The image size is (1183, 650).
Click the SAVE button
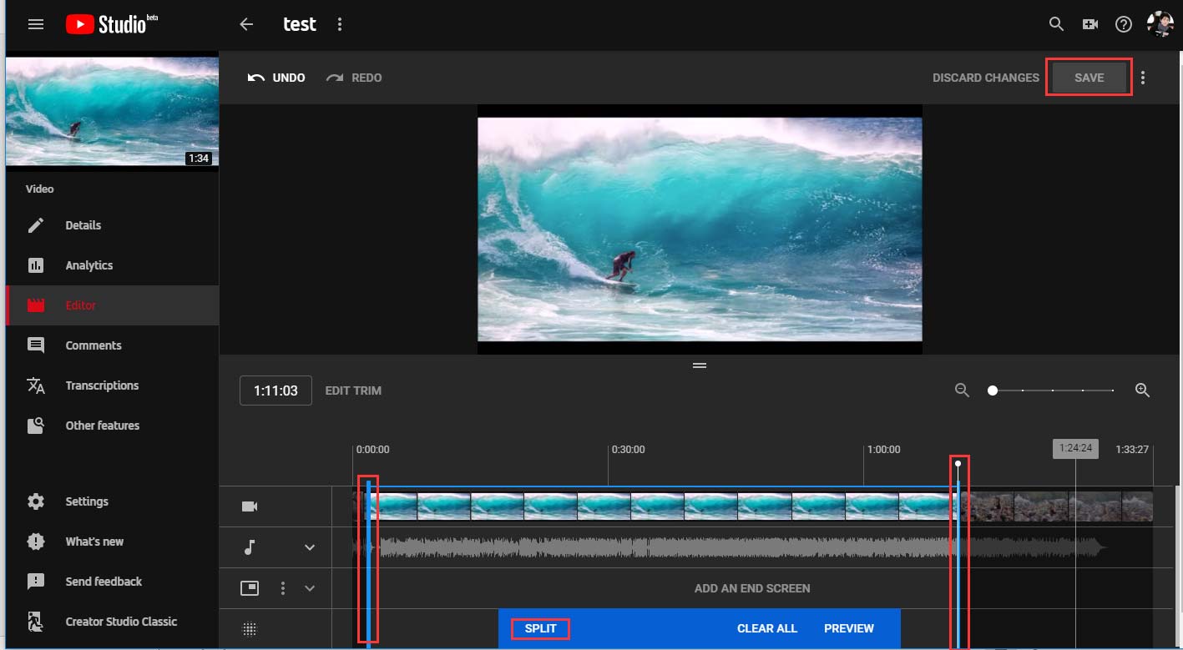1088,77
